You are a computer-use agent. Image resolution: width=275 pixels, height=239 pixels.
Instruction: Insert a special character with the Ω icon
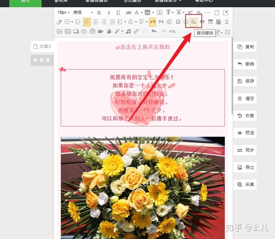tap(177, 22)
